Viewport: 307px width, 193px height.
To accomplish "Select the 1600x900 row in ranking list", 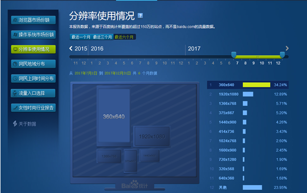I will pyautogui.click(x=248, y=150).
